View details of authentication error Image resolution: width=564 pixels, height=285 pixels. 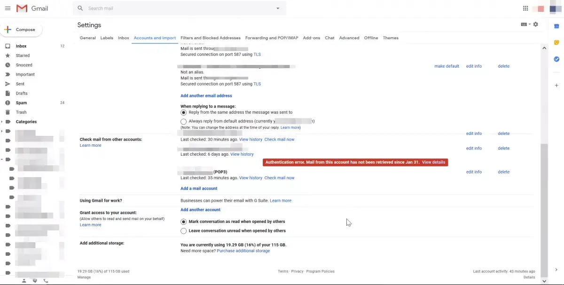pyautogui.click(x=433, y=162)
